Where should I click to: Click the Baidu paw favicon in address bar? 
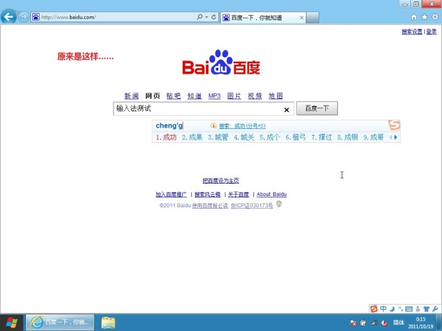[x=36, y=17]
